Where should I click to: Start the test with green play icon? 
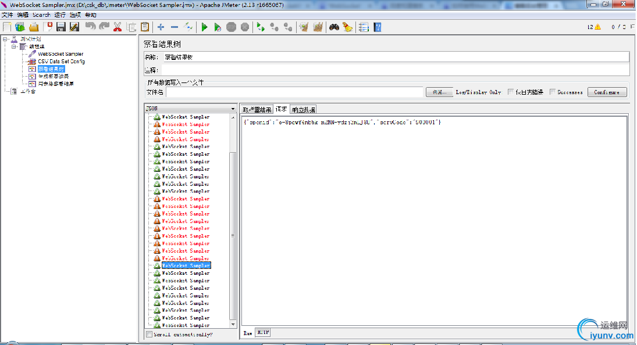[x=204, y=27]
